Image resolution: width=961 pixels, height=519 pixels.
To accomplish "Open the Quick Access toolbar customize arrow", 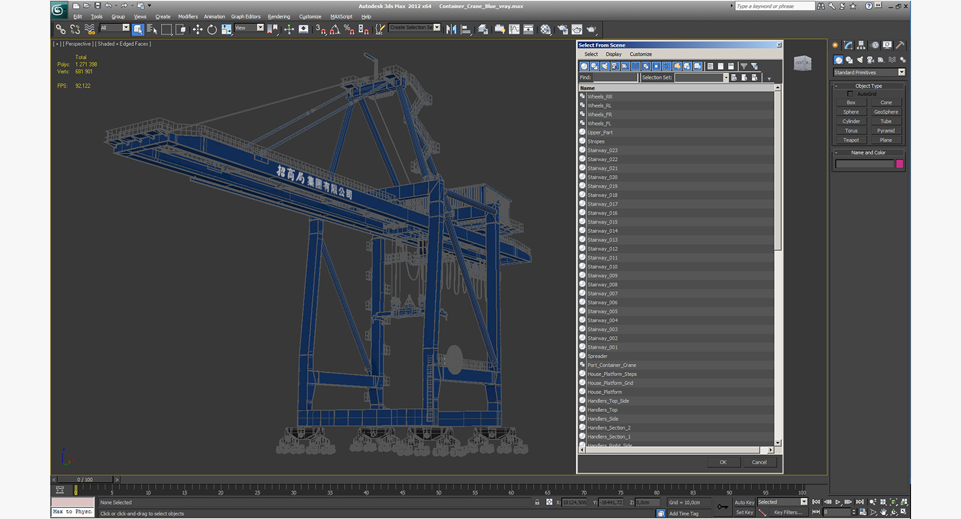I will 149,6.
